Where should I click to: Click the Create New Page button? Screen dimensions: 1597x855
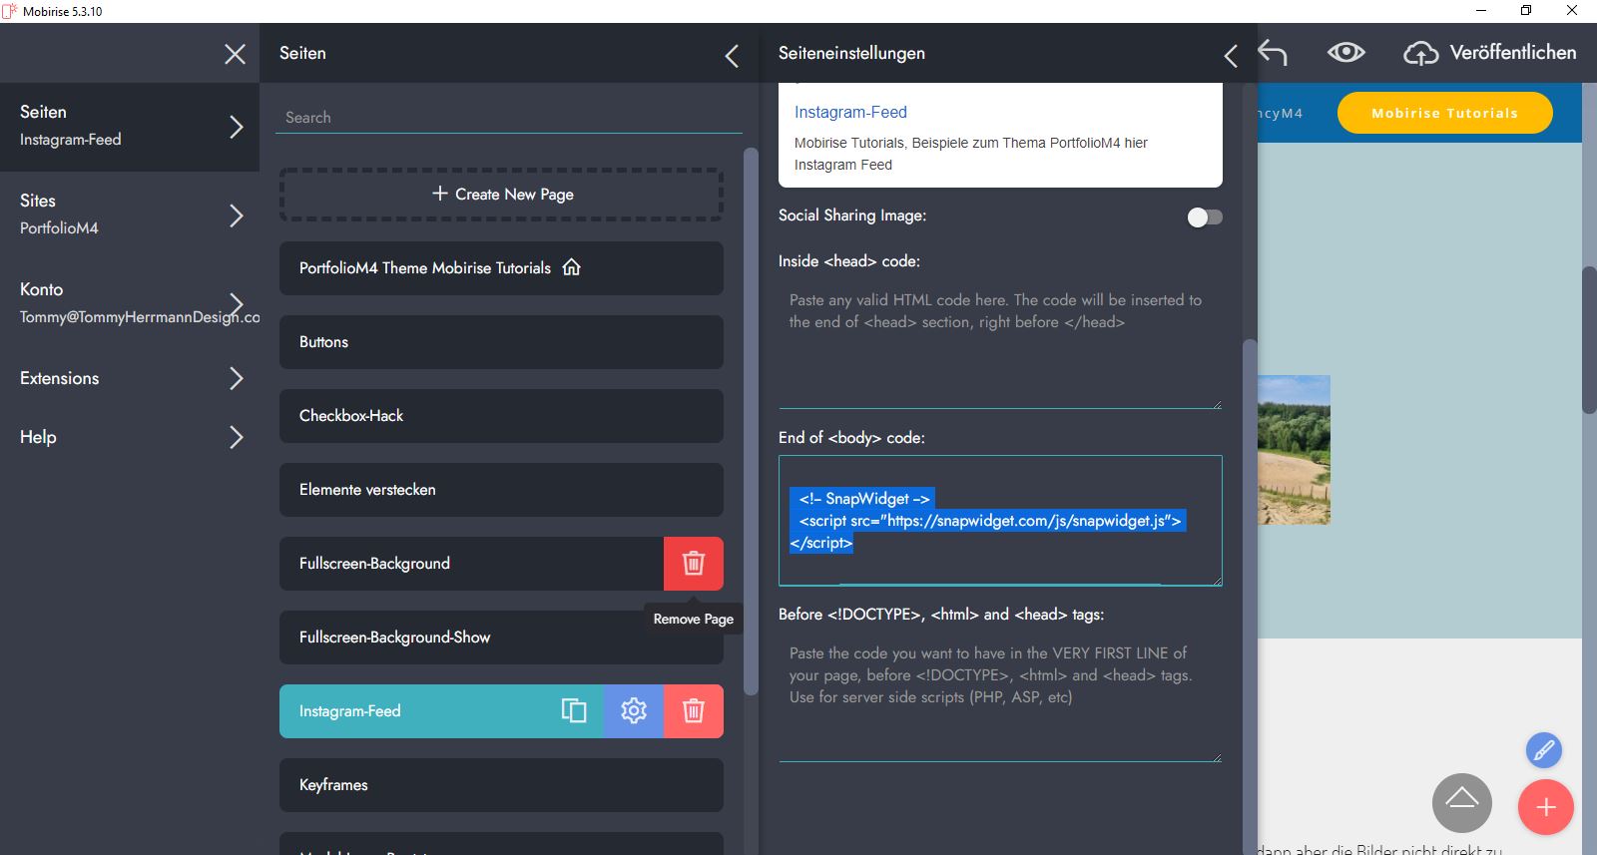pos(501,194)
